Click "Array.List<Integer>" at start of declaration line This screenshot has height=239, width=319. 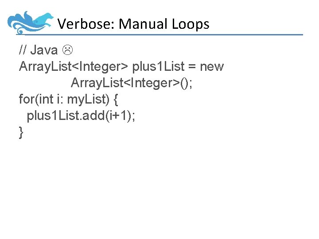pyautogui.click(x=74, y=67)
